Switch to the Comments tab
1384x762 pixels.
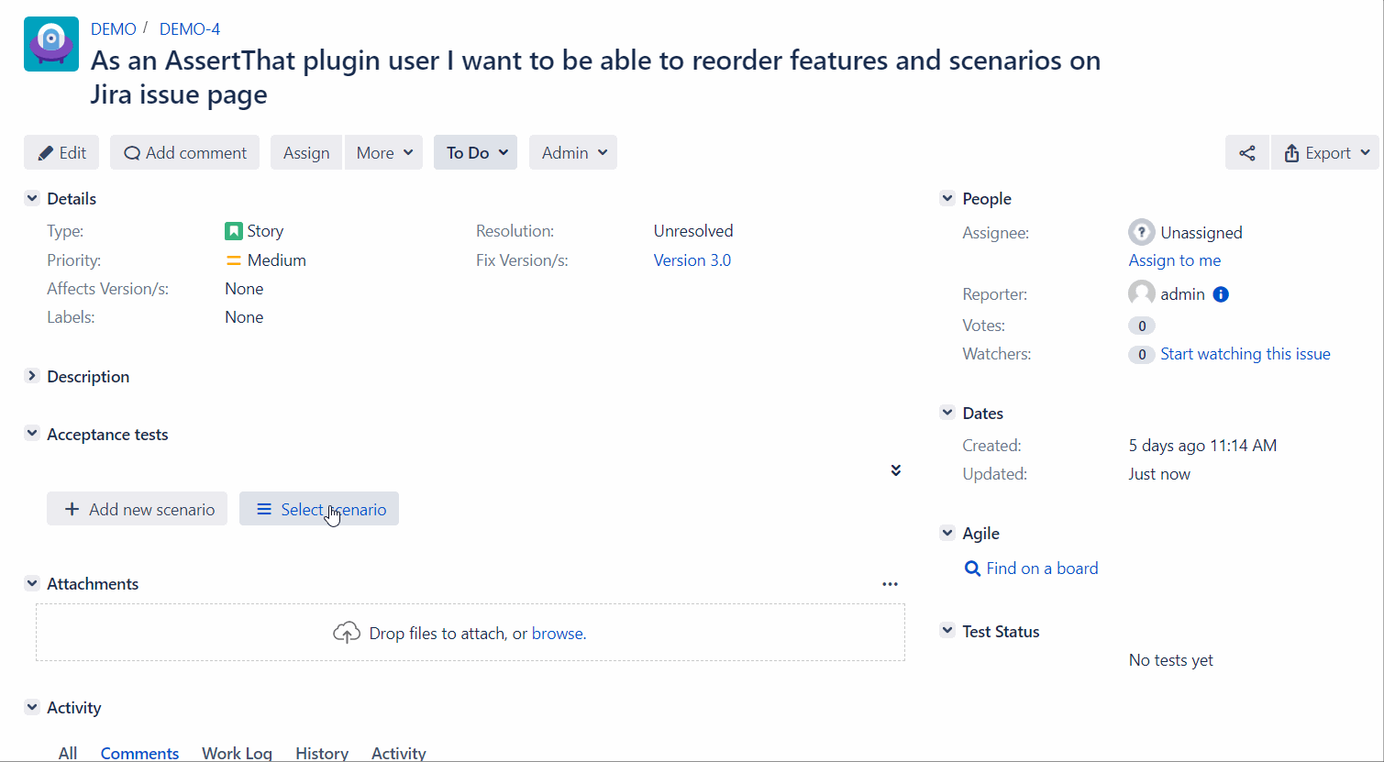pyautogui.click(x=139, y=753)
